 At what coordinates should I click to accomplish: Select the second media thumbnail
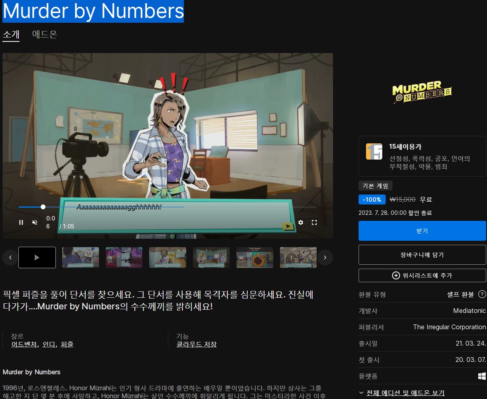point(81,257)
